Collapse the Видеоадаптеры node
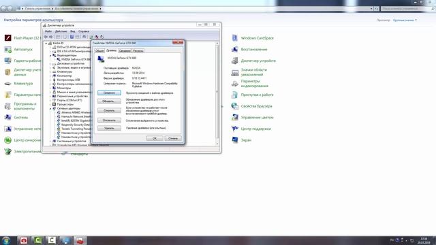 [x=50, y=55]
